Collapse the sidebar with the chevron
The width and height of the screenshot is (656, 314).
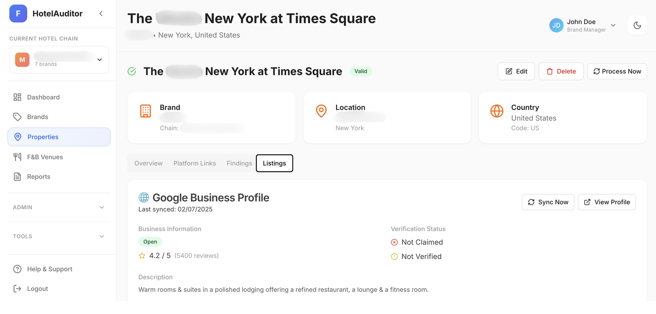pyautogui.click(x=101, y=14)
